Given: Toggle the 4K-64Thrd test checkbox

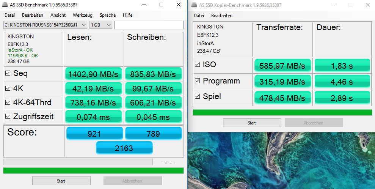Looking at the screenshot, I should [x=8, y=102].
